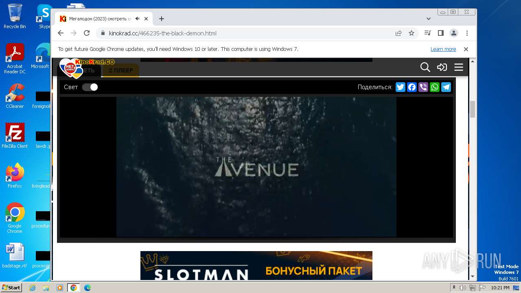Open Chrome's three-dot menu
This screenshot has width=521, height=293.
pos(467,33)
